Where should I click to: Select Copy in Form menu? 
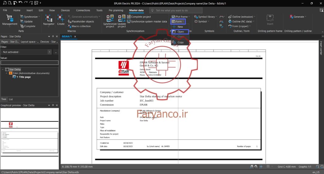(x=180, y=42)
